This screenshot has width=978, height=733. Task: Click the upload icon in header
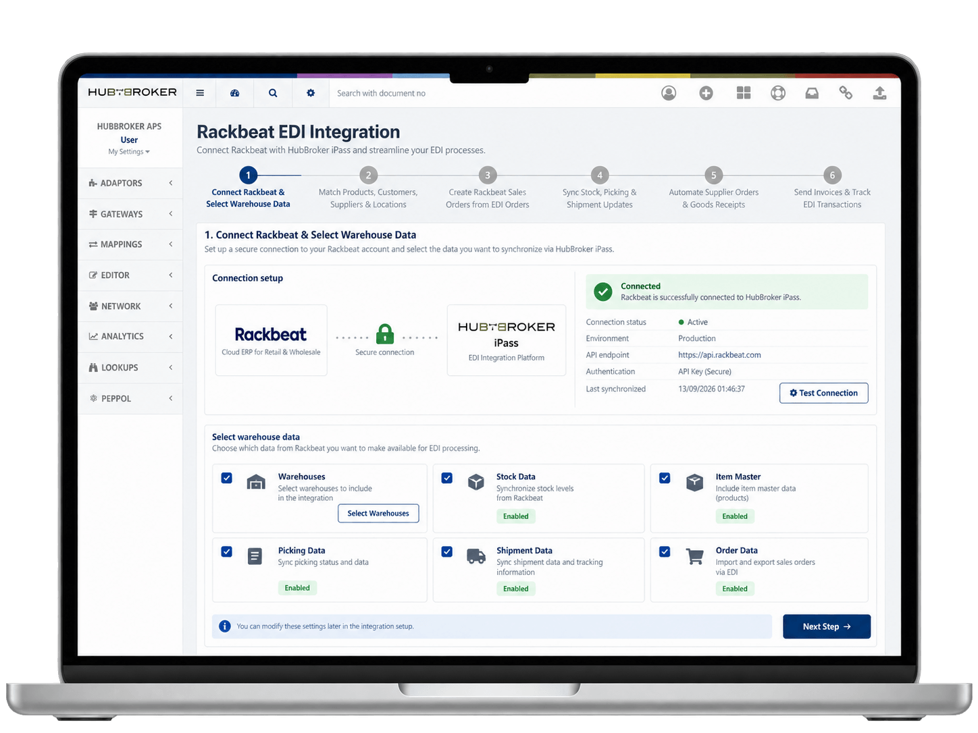pyautogui.click(x=879, y=93)
